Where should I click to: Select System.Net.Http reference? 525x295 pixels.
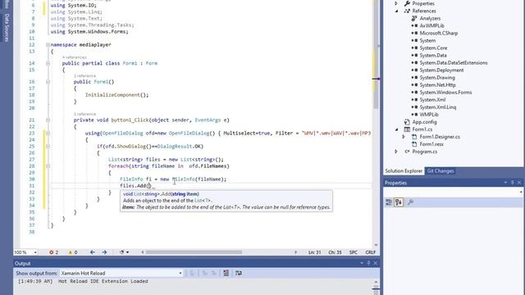[437, 85]
